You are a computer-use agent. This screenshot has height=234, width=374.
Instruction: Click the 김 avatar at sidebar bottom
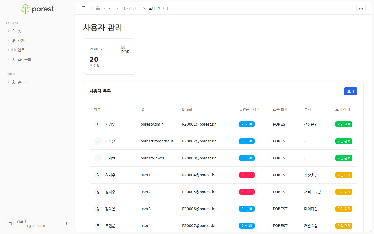coord(10,224)
